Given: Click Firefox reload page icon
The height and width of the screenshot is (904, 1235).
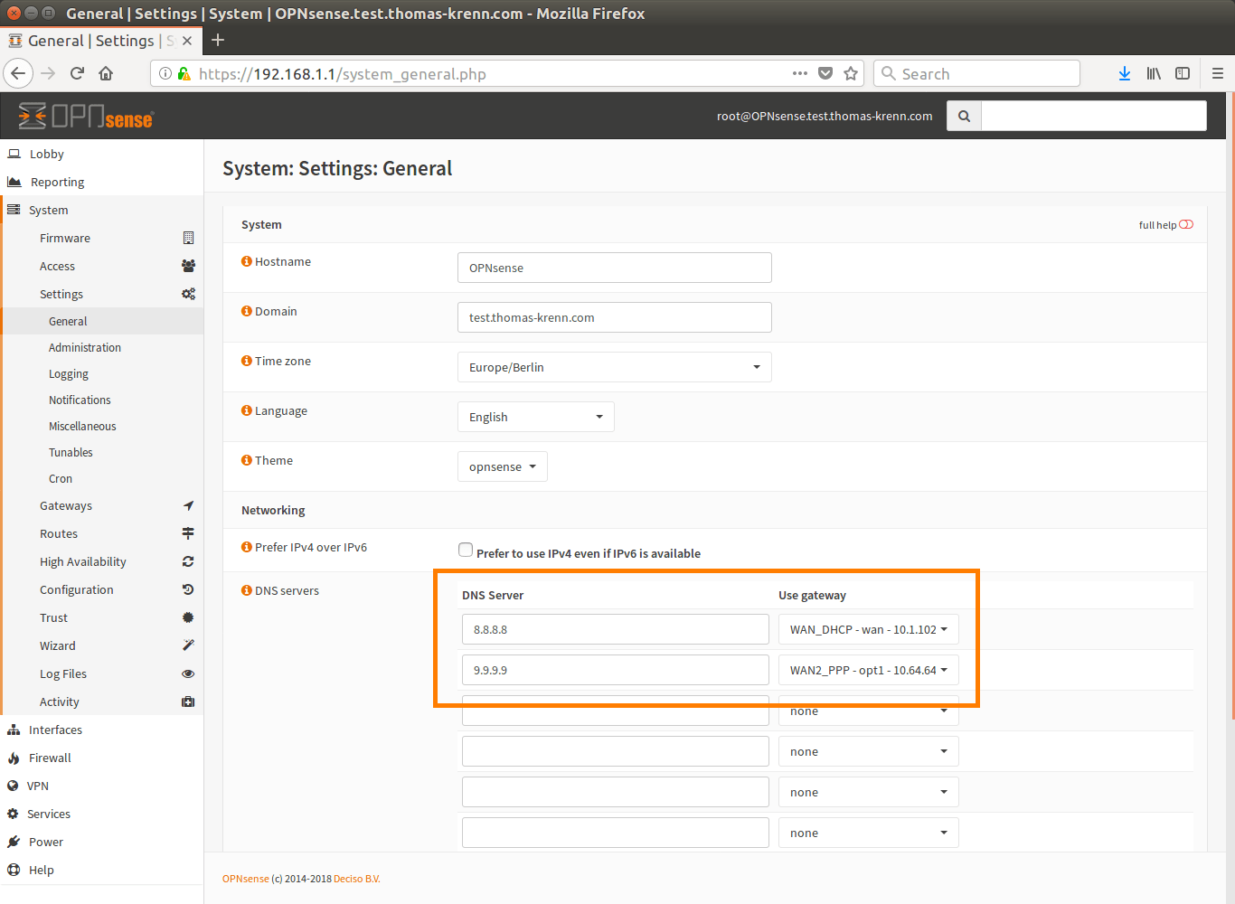Looking at the screenshot, I should click(77, 73).
